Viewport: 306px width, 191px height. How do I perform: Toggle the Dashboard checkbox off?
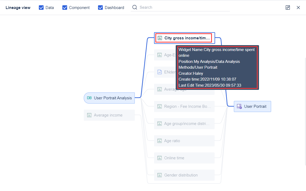point(100,7)
